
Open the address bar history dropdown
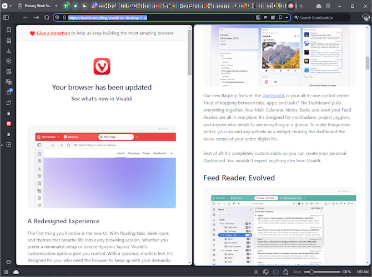coord(287,18)
